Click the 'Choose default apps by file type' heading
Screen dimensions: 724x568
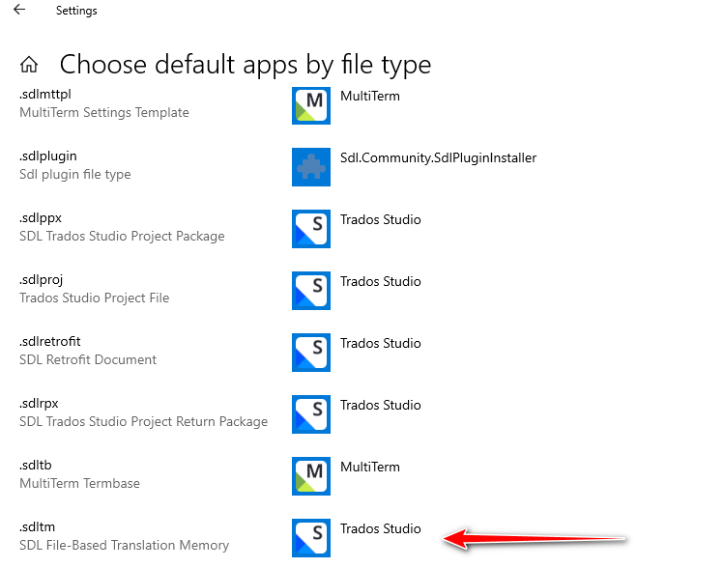click(246, 65)
